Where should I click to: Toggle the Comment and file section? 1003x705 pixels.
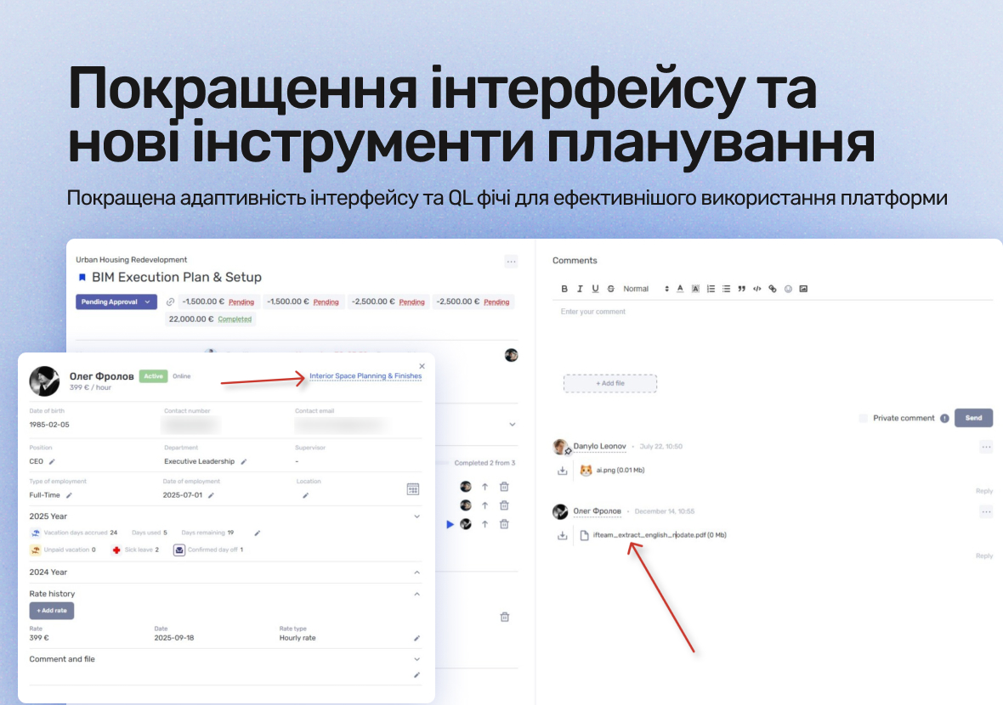point(417,659)
